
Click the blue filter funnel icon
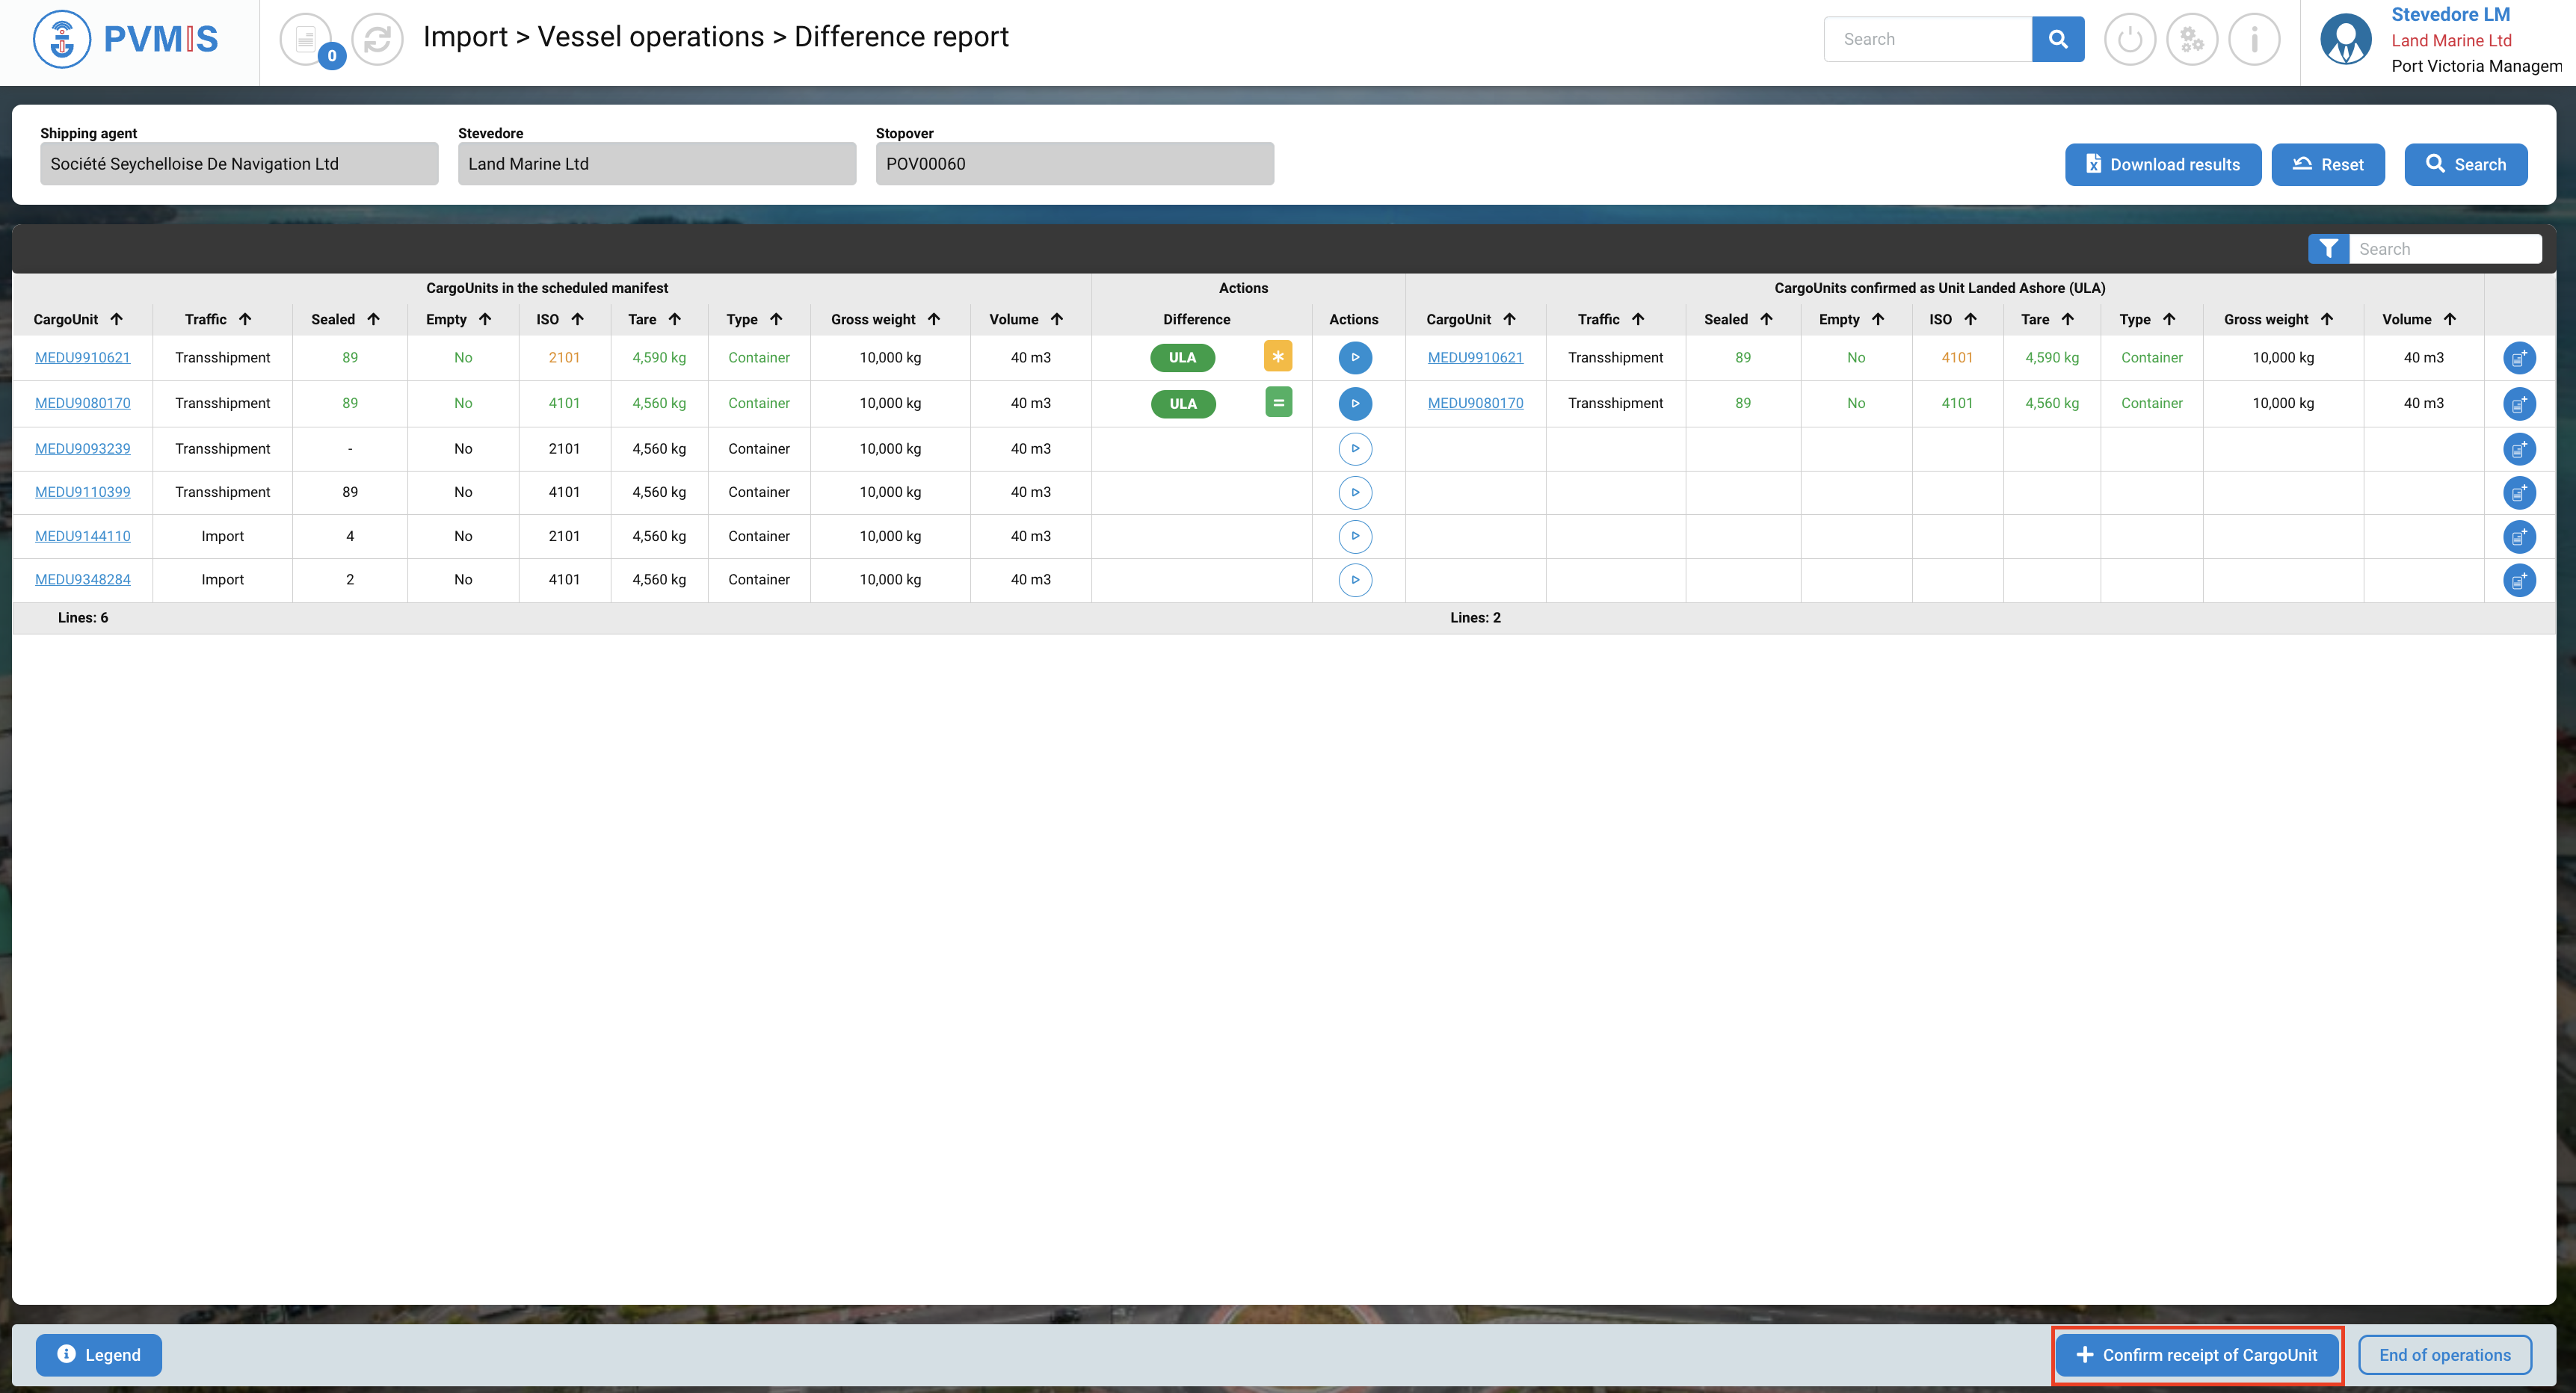click(x=2328, y=249)
